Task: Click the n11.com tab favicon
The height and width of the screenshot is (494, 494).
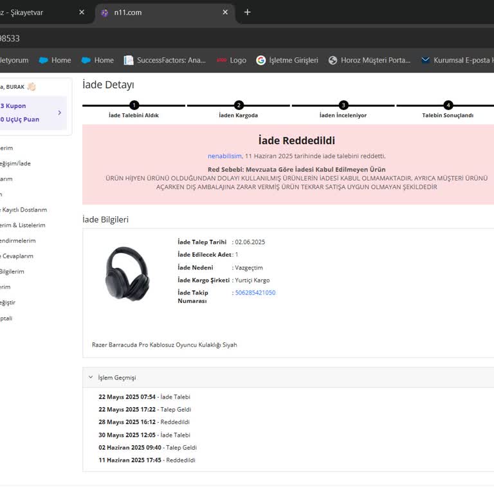Action: coord(105,12)
